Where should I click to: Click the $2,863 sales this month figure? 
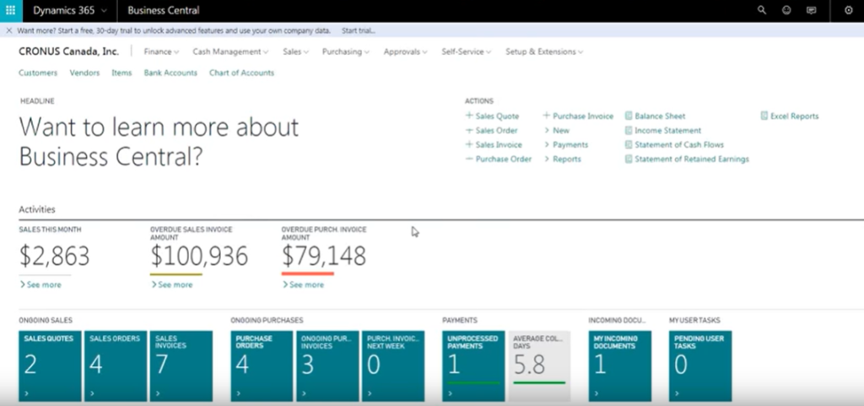(x=54, y=257)
